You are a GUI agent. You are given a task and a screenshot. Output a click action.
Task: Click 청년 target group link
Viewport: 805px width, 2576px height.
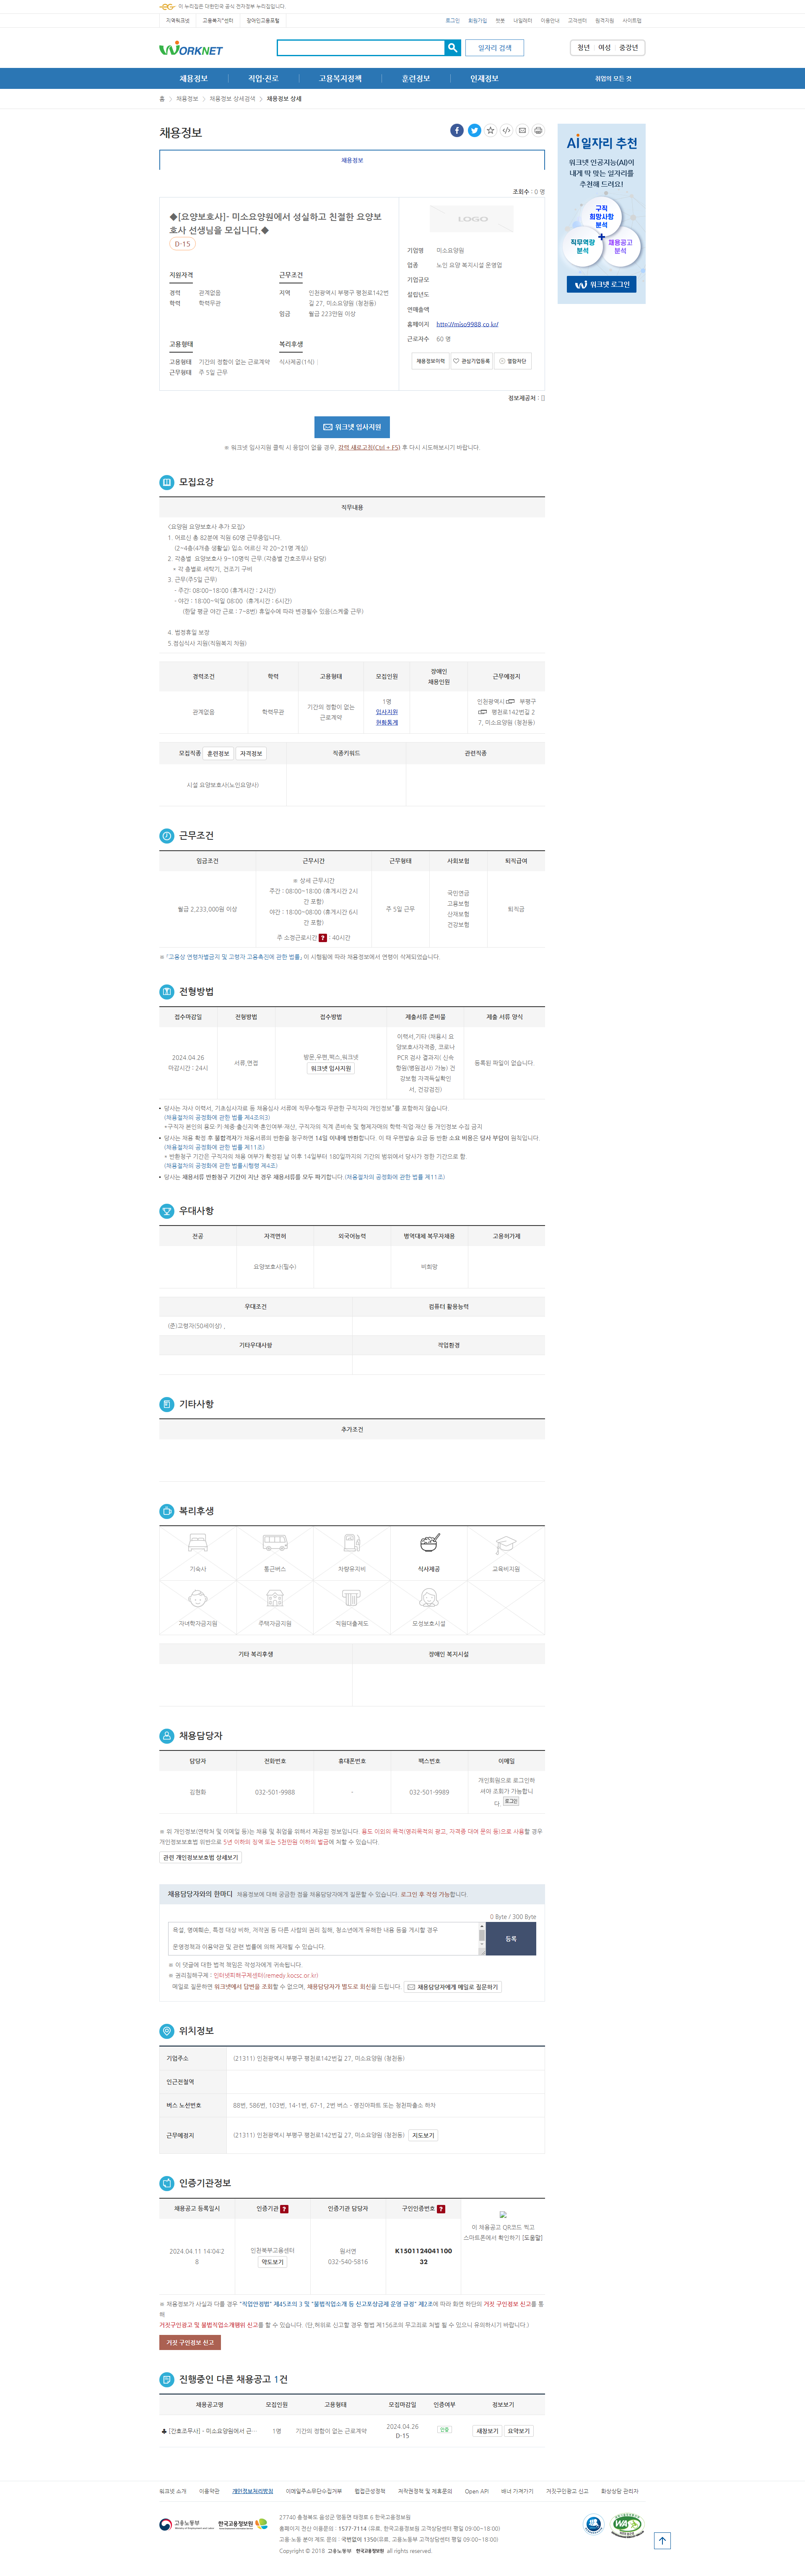[584, 47]
